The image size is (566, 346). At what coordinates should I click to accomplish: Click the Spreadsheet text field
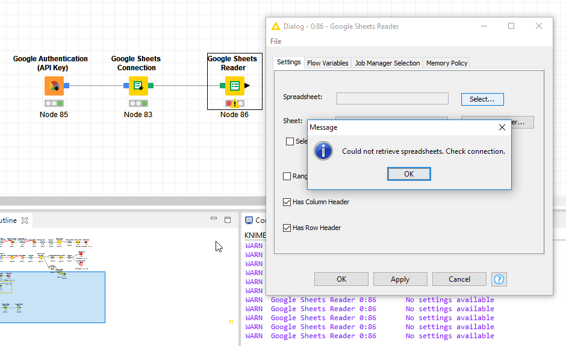tap(392, 99)
